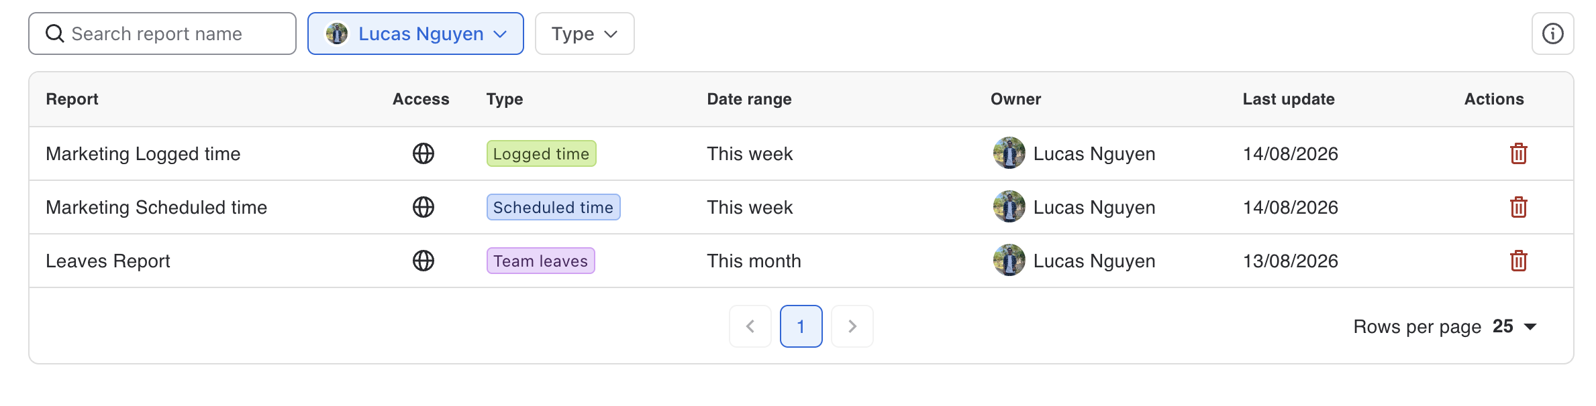Open the info icon button

(x=1552, y=33)
